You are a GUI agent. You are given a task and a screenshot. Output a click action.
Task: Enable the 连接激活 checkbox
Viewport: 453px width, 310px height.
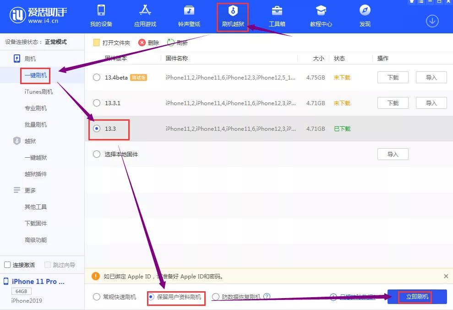point(7,265)
